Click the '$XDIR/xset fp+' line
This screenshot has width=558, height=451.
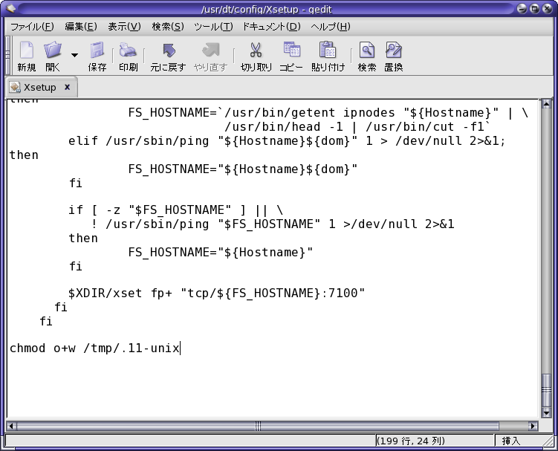tap(216, 293)
